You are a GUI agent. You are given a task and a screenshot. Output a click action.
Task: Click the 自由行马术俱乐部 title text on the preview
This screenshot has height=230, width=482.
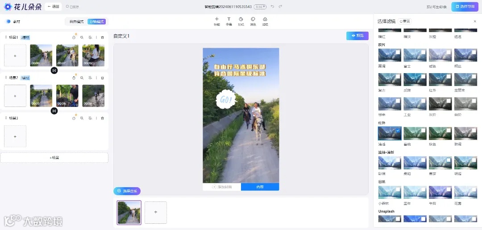(x=240, y=67)
